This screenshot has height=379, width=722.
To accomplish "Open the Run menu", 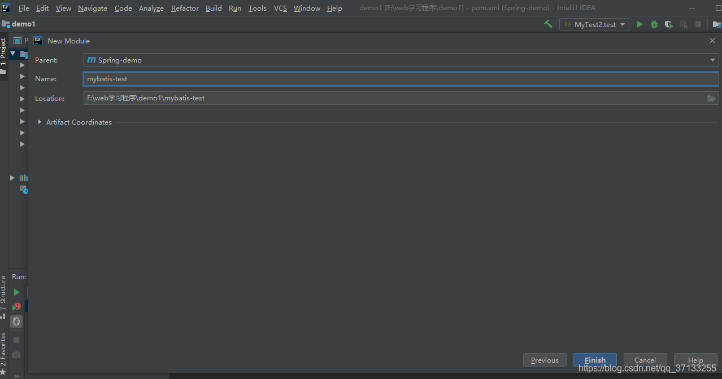I will pos(235,8).
